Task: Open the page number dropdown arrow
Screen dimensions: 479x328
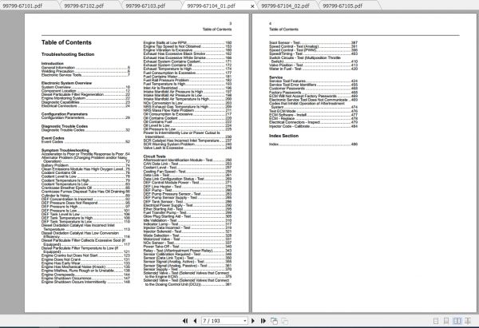Action: coord(245,321)
